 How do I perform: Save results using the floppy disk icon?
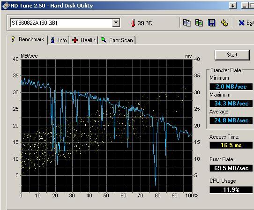point(211,23)
